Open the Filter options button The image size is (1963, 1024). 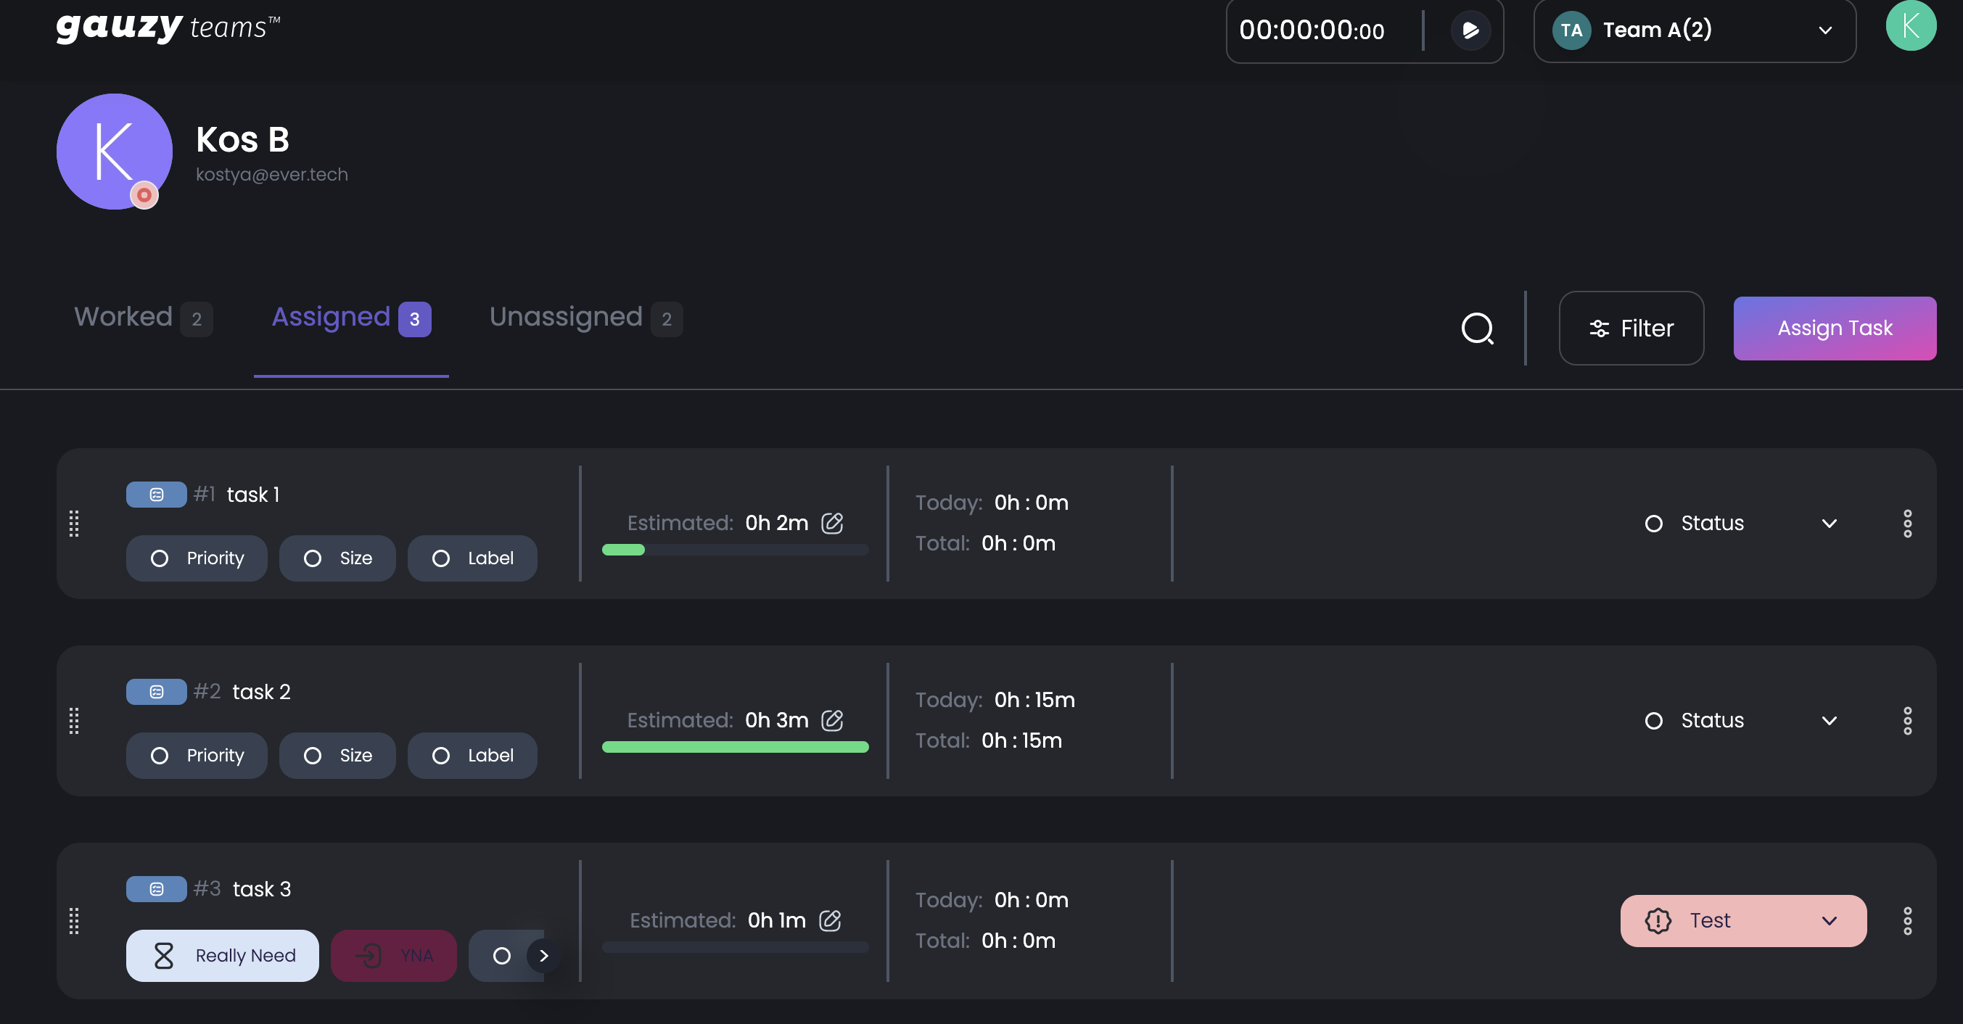point(1631,329)
